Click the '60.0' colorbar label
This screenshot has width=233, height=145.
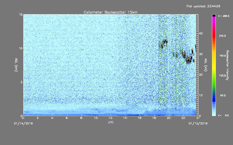click(x=223, y=95)
